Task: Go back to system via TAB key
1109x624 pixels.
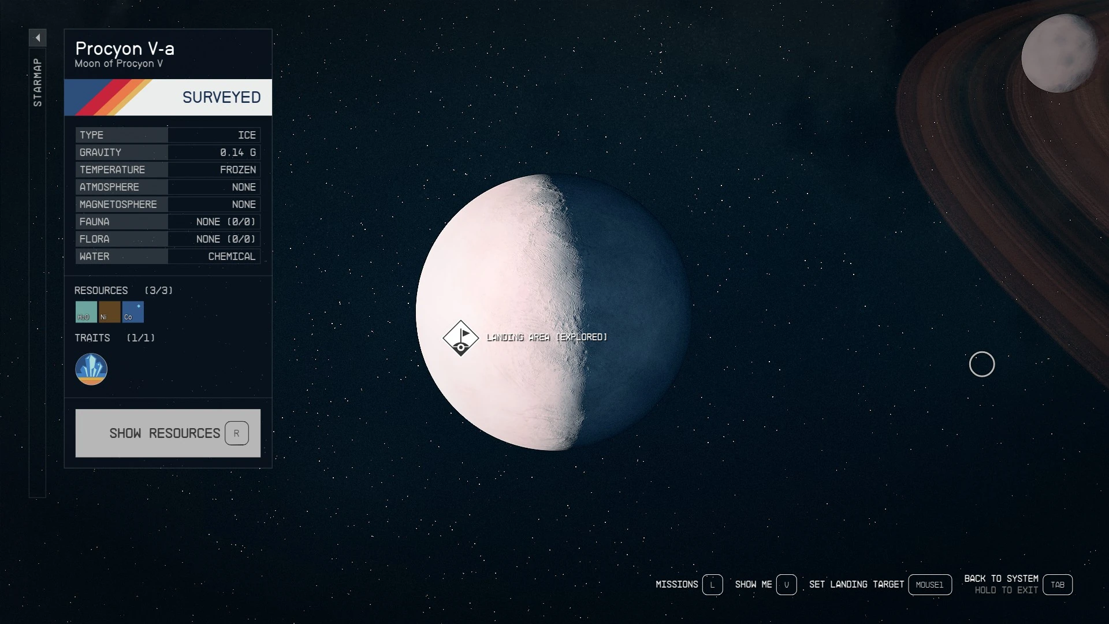Action: point(1057,585)
